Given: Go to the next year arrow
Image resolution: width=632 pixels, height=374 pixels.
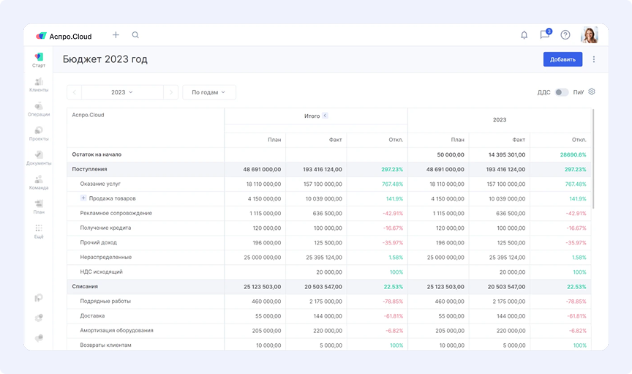Looking at the screenshot, I should [x=170, y=92].
